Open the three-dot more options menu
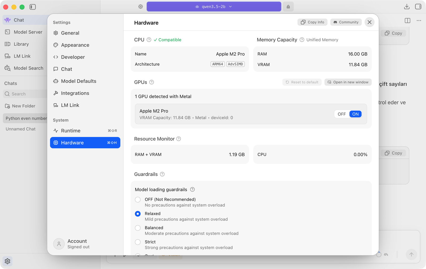Viewport: 426px width, 269px height. pyautogui.click(x=419, y=20)
